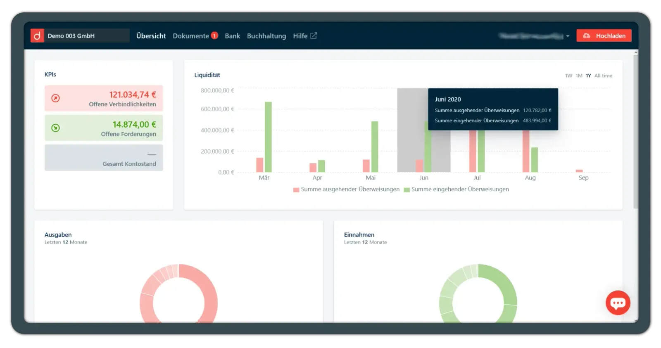Click the '120.782,00 €' tooltip value
The height and width of the screenshot is (348, 661).
click(x=537, y=110)
